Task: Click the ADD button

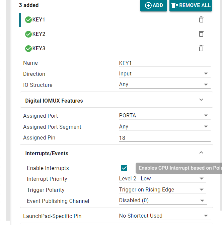Action: [153, 5]
